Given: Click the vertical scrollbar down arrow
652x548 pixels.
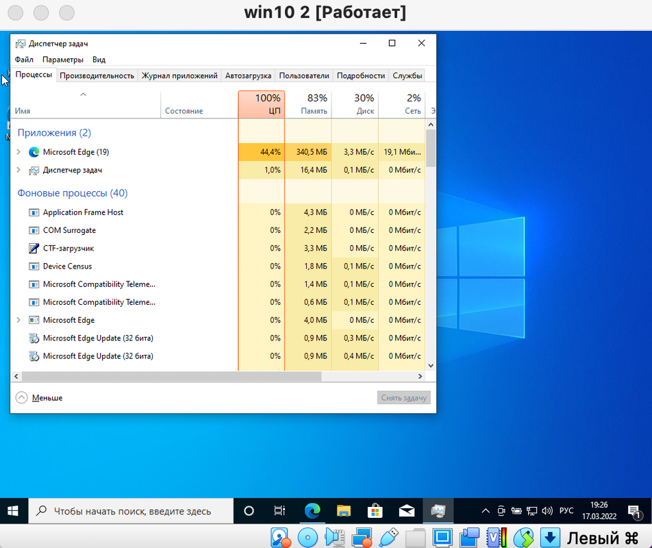Looking at the screenshot, I should [x=431, y=366].
